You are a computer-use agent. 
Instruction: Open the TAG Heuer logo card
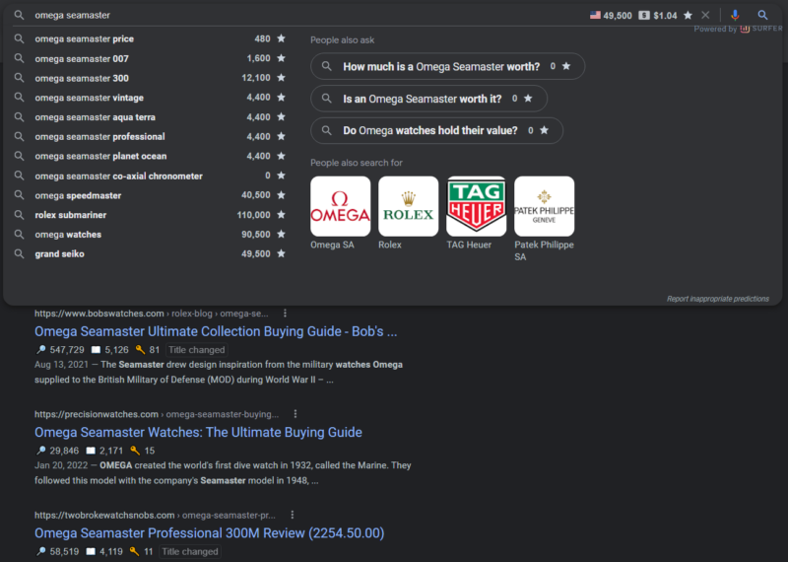[476, 206]
